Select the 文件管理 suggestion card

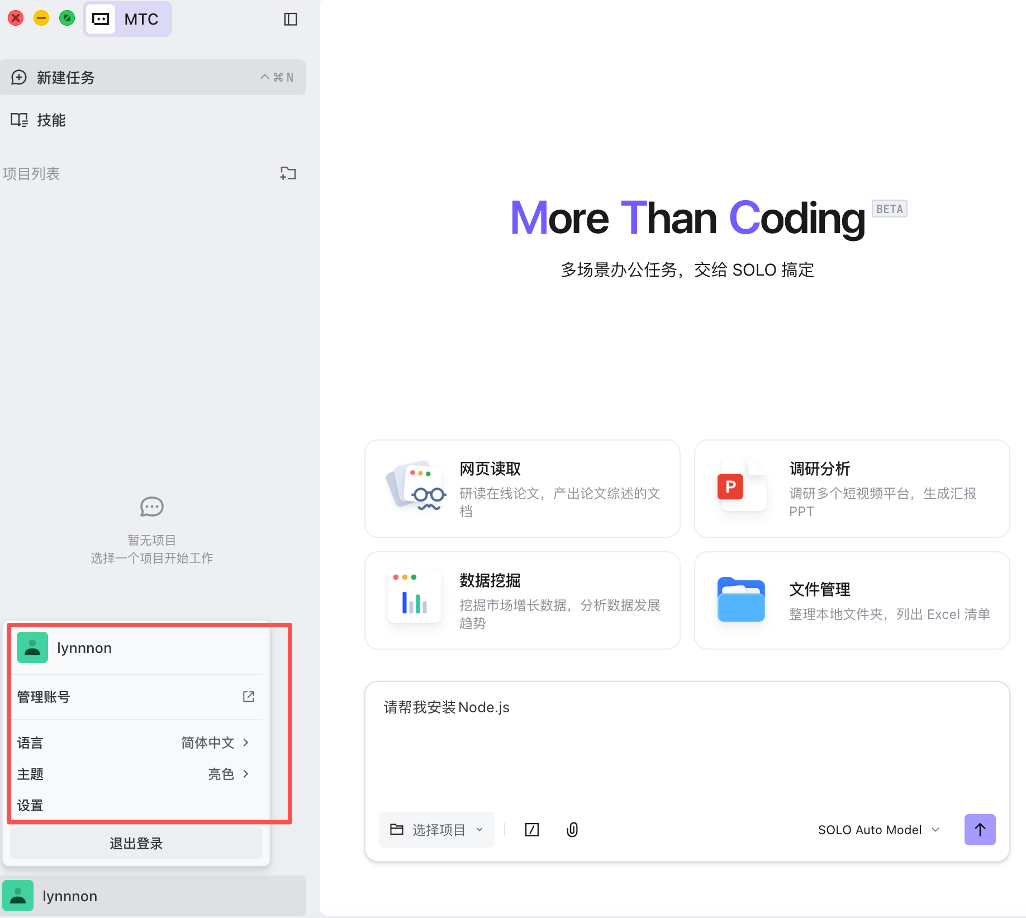click(851, 600)
